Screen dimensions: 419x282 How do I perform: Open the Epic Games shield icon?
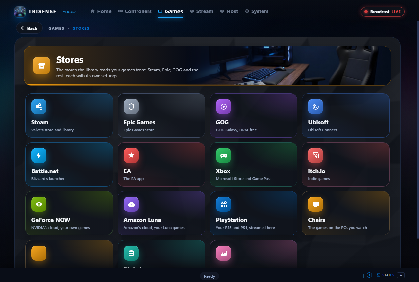[131, 107]
